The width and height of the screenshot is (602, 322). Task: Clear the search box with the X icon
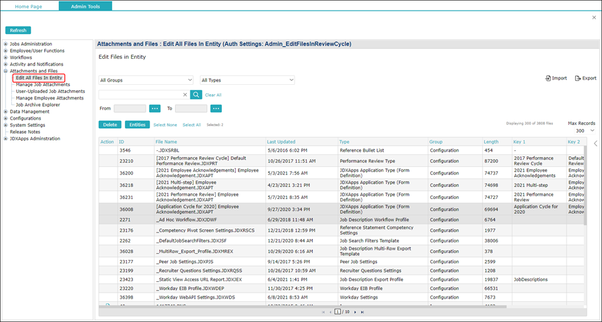pos(185,95)
